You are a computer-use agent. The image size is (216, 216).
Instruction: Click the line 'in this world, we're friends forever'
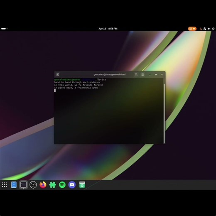[79, 85]
